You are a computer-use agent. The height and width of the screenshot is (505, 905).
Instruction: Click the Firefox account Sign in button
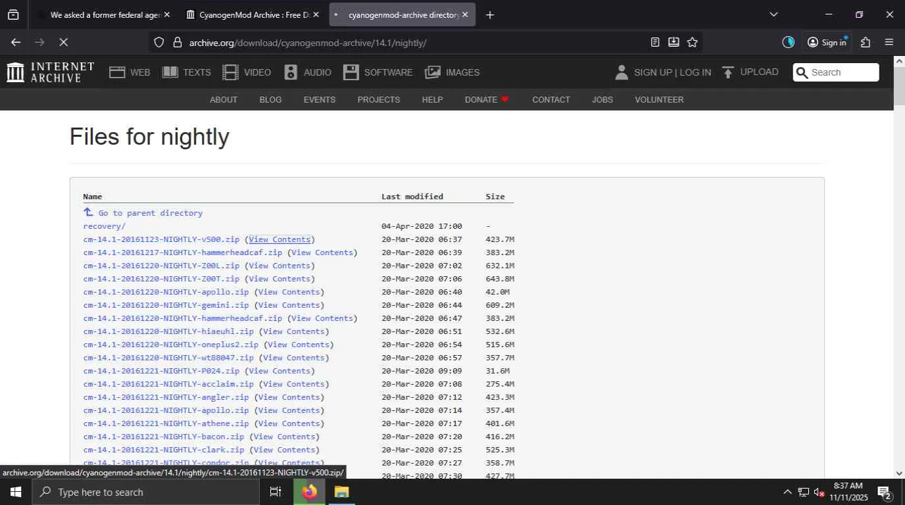tap(827, 42)
